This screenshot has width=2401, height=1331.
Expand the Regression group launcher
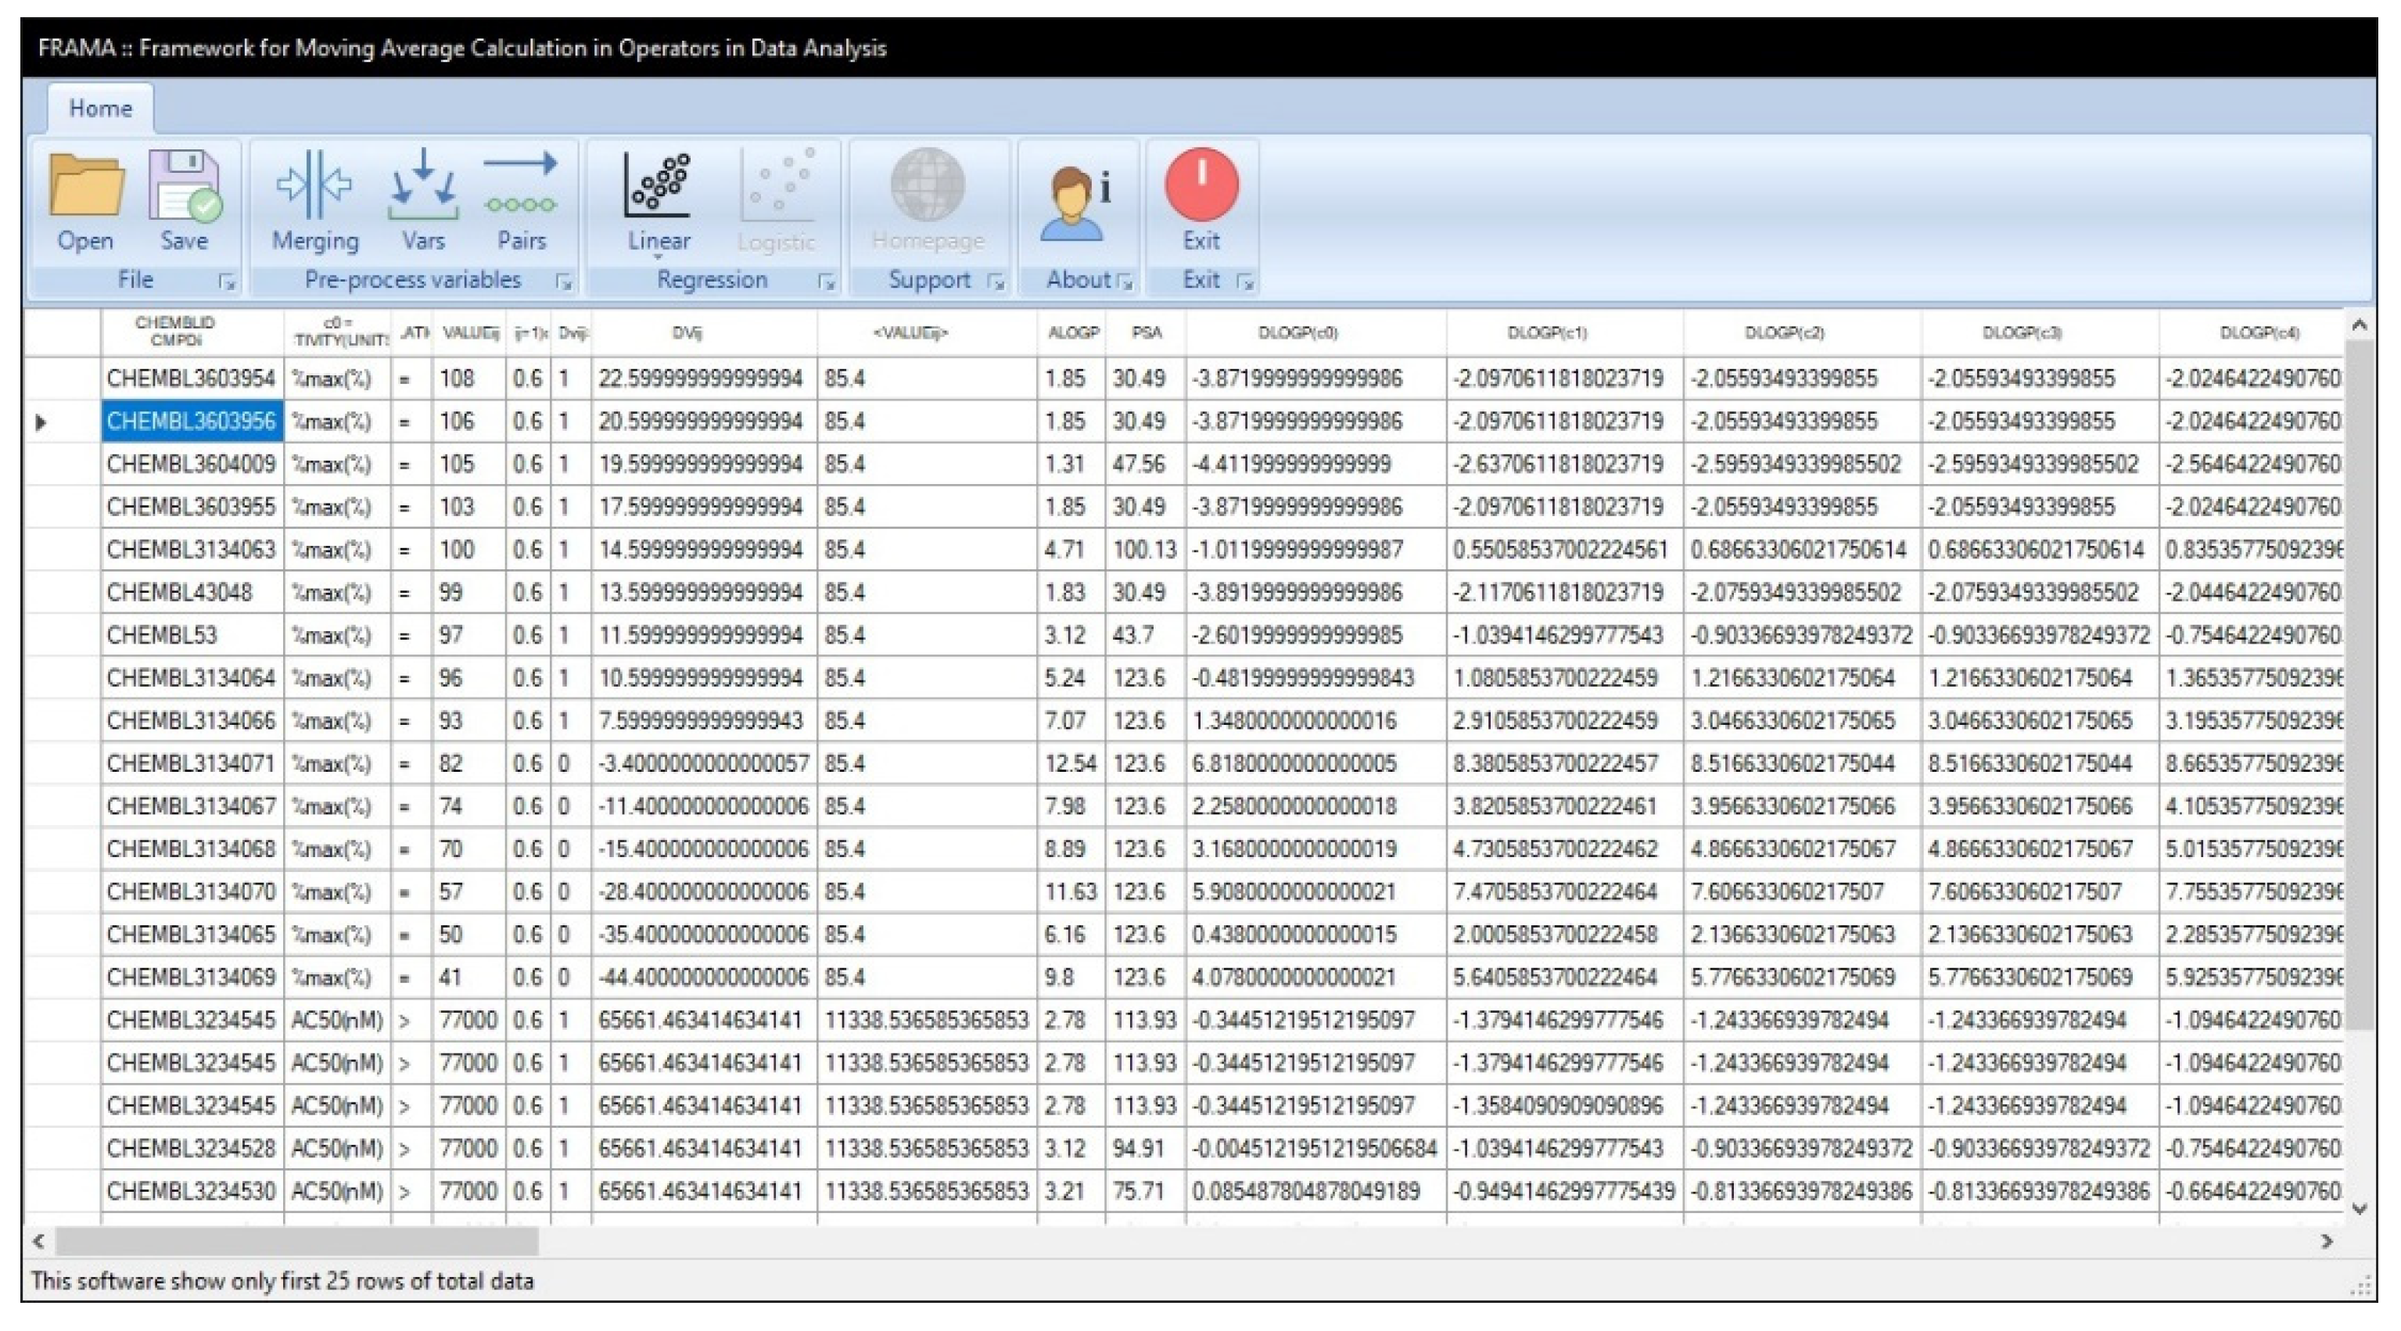coord(826,282)
